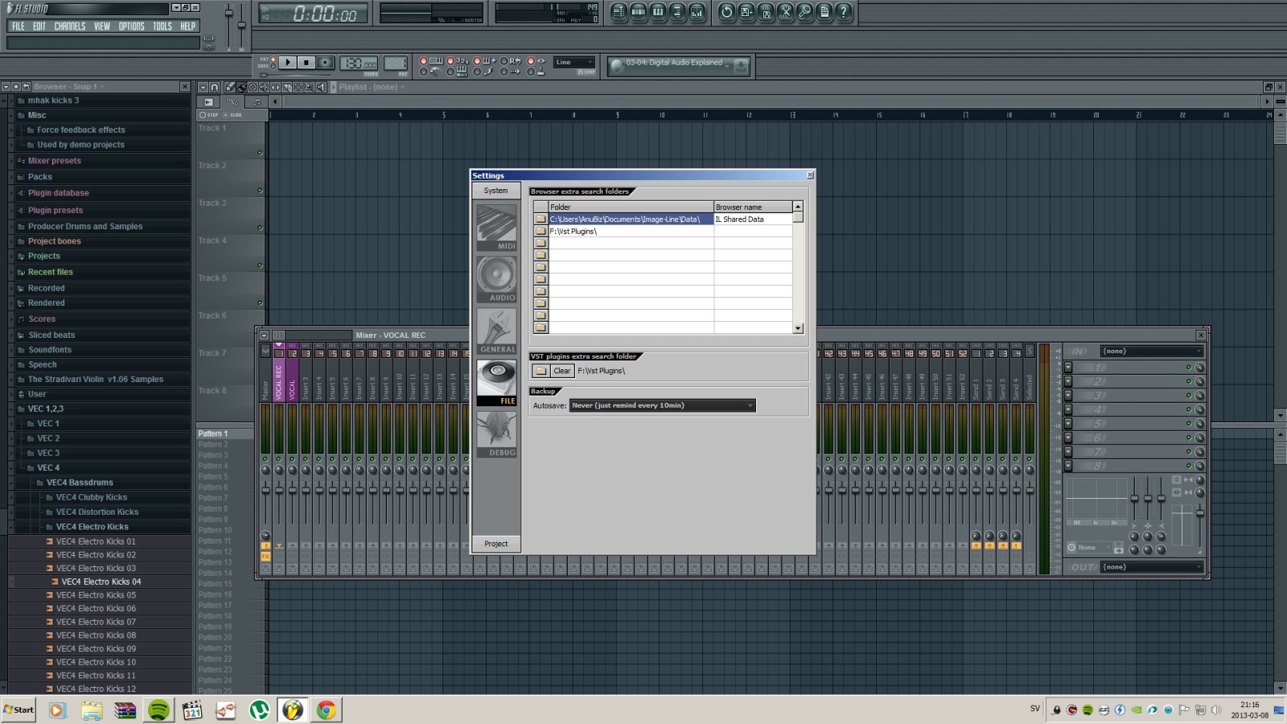Click the tempo 130.000 display
Image resolution: width=1287 pixels, height=724 pixels.
359,64
